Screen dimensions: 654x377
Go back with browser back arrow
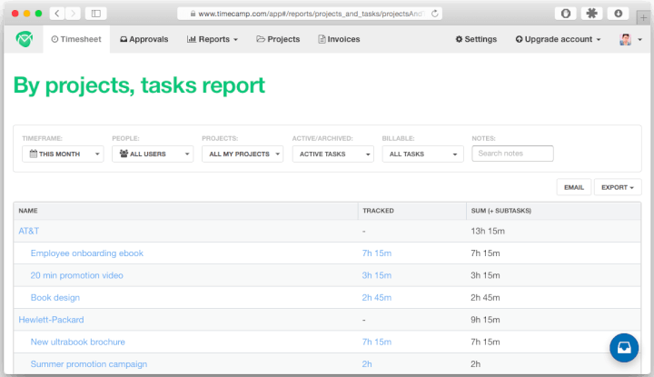57,14
